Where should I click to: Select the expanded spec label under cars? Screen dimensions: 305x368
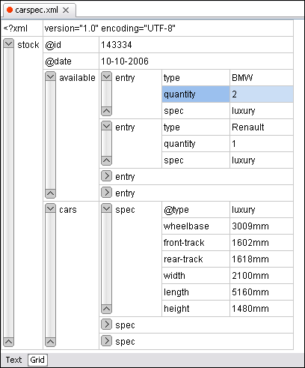point(125,210)
